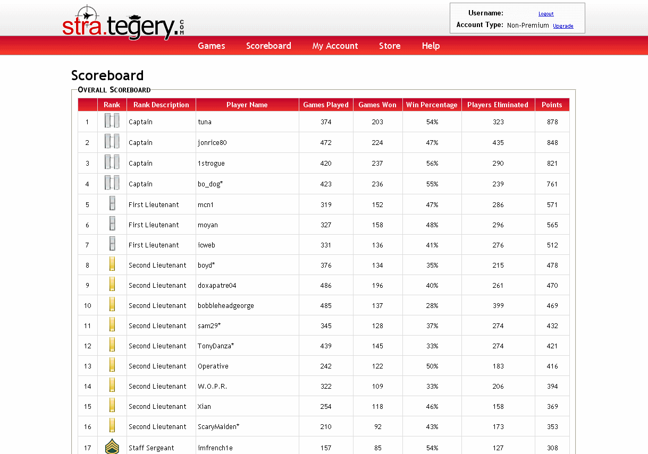Click First Lieutenant insignia for icweb
648x454 pixels.
point(112,244)
